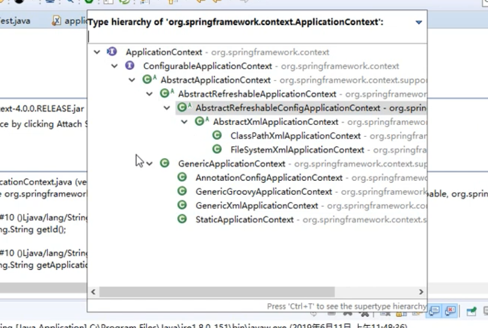Switch to the appli... XML editor tab

71,21
